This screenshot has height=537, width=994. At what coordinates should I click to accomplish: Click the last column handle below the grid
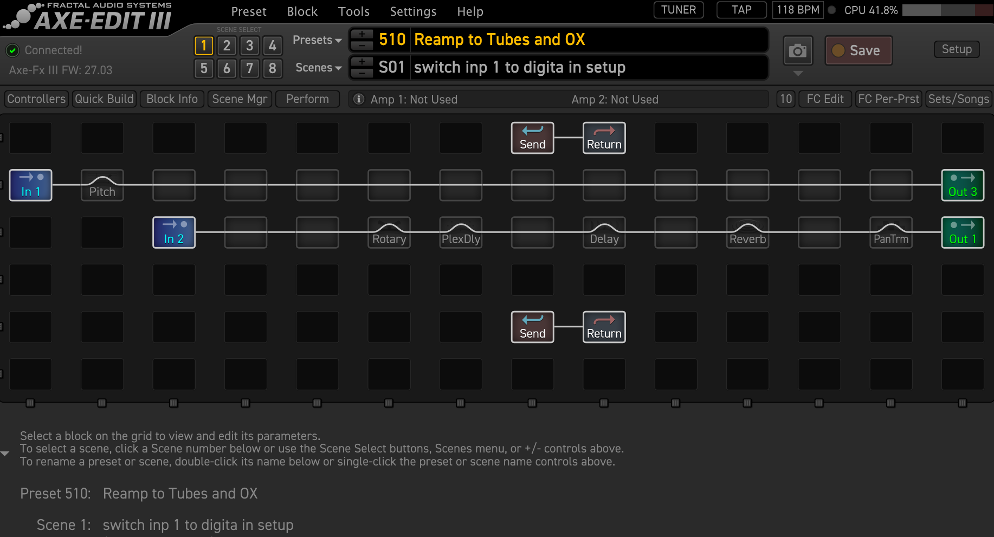pos(963,403)
